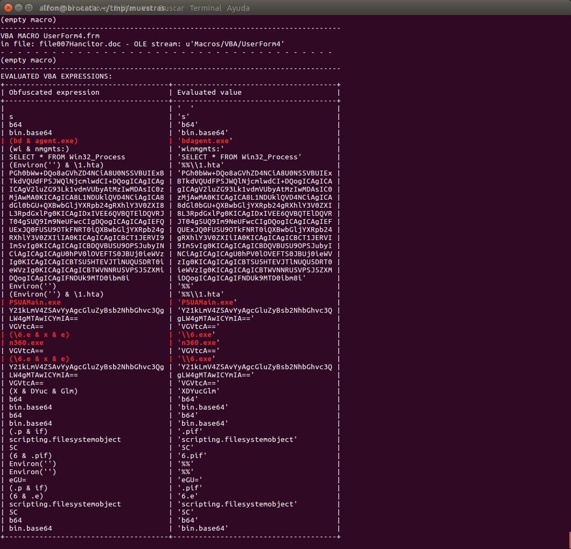Click the expression '(6 & .e)'
Viewport: 571px width, 549px height.
[26, 496]
